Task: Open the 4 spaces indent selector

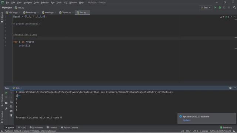Action: click(204, 131)
